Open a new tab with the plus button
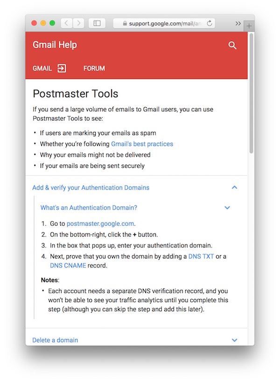 pyautogui.click(x=249, y=26)
